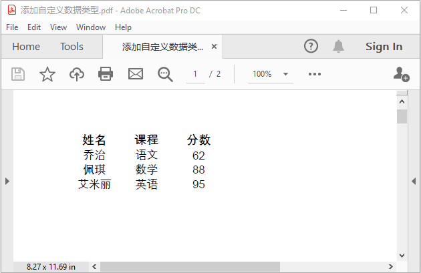Maximize the Acrobat window

374,10
